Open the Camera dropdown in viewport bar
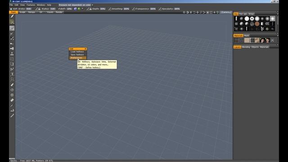 (226, 12)
